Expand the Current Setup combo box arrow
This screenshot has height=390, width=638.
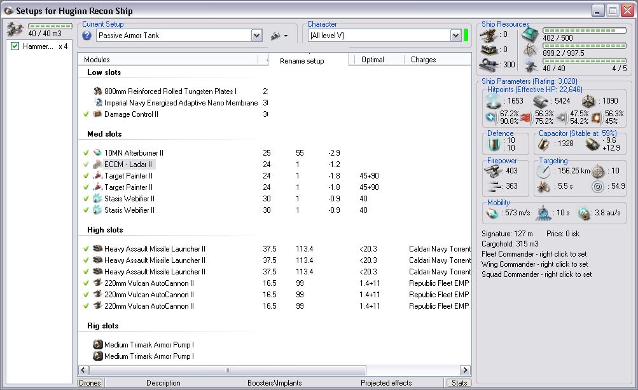[x=256, y=36]
